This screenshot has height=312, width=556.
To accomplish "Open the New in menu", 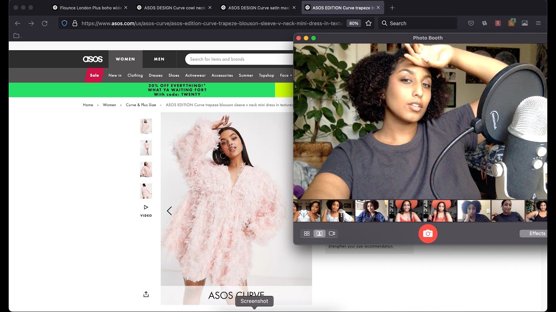I will pos(115,75).
